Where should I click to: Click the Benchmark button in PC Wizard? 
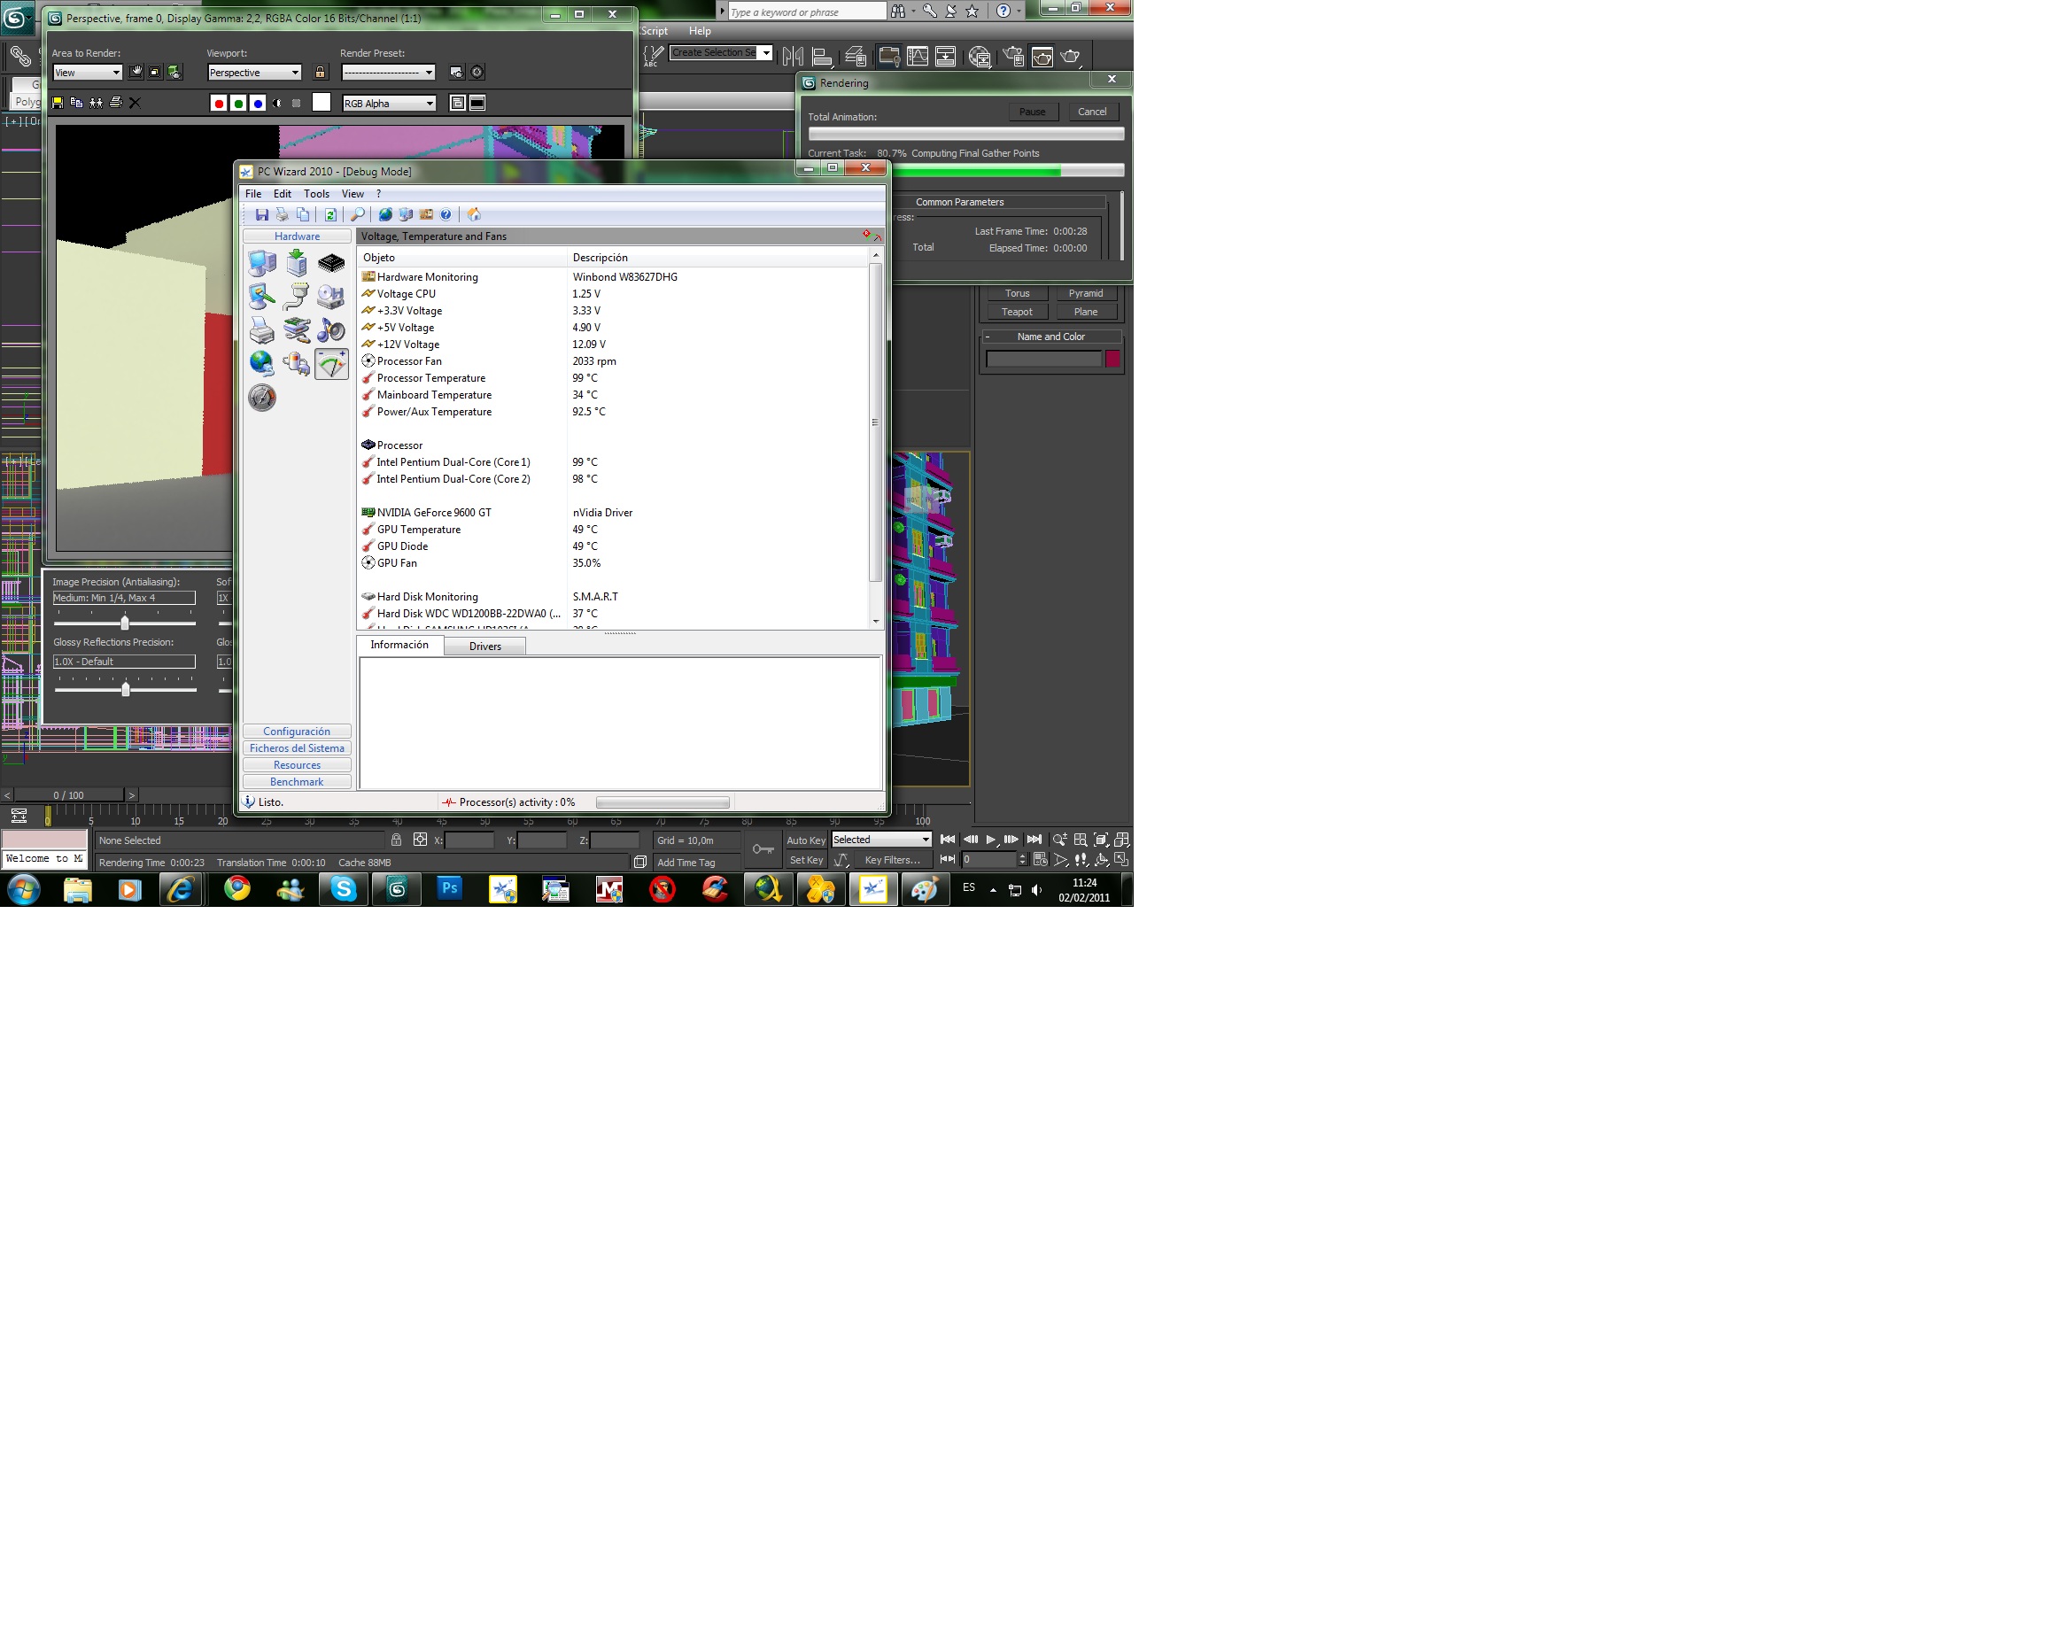coord(296,782)
